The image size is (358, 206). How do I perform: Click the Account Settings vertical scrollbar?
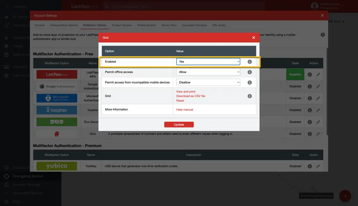click(327, 91)
